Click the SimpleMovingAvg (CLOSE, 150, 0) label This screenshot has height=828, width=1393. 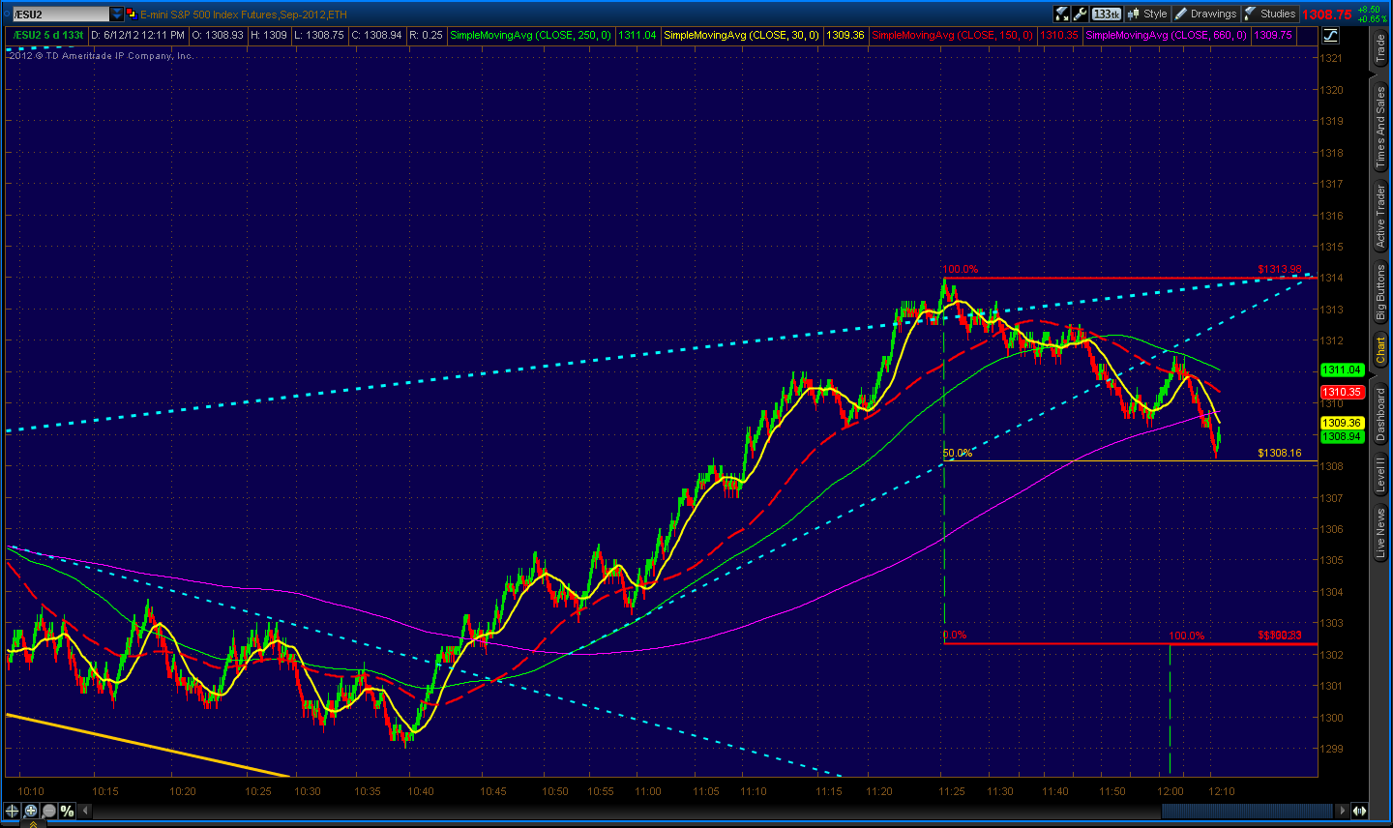tap(953, 35)
